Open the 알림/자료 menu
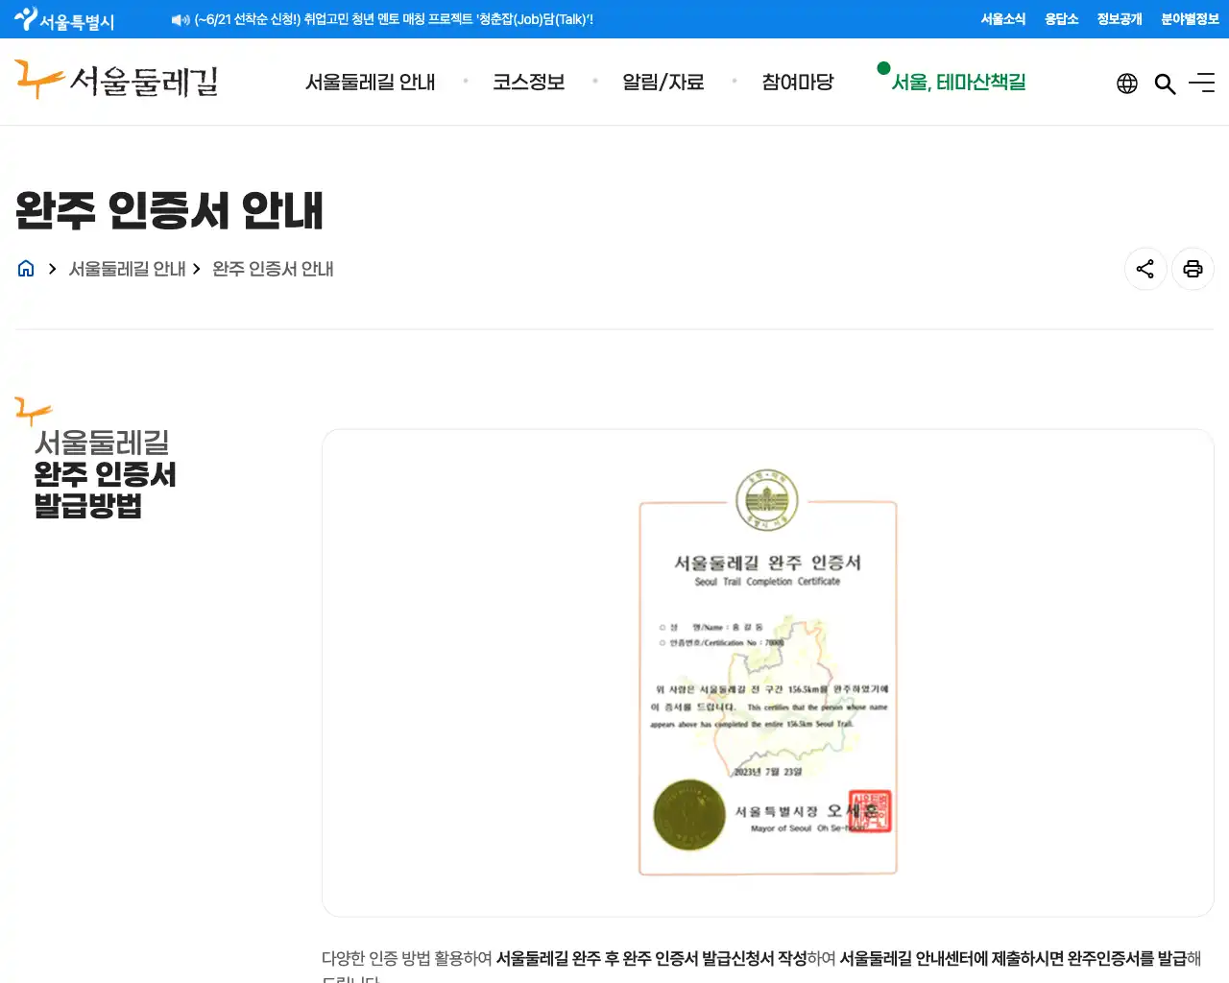Screen dimensions: 1229x983 point(663,83)
